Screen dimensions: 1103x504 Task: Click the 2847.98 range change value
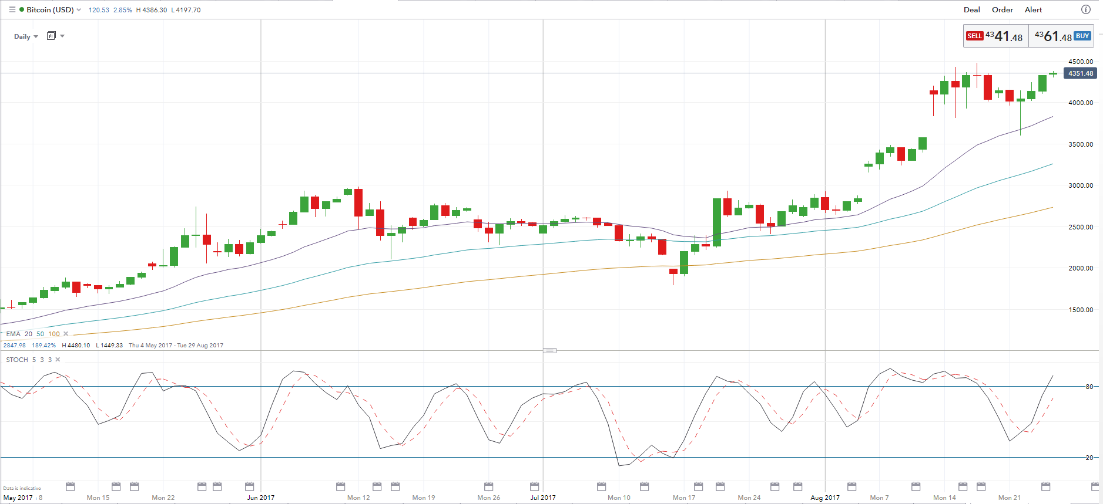15,346
